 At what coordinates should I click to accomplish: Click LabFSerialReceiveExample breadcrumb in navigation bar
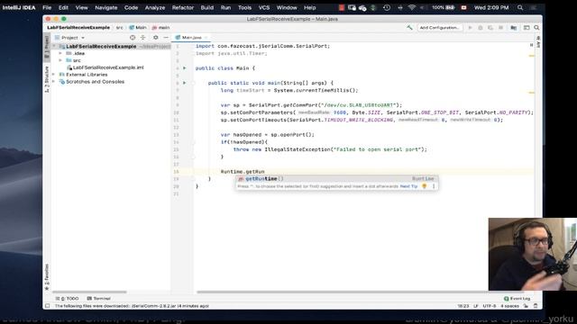(78, 28)
